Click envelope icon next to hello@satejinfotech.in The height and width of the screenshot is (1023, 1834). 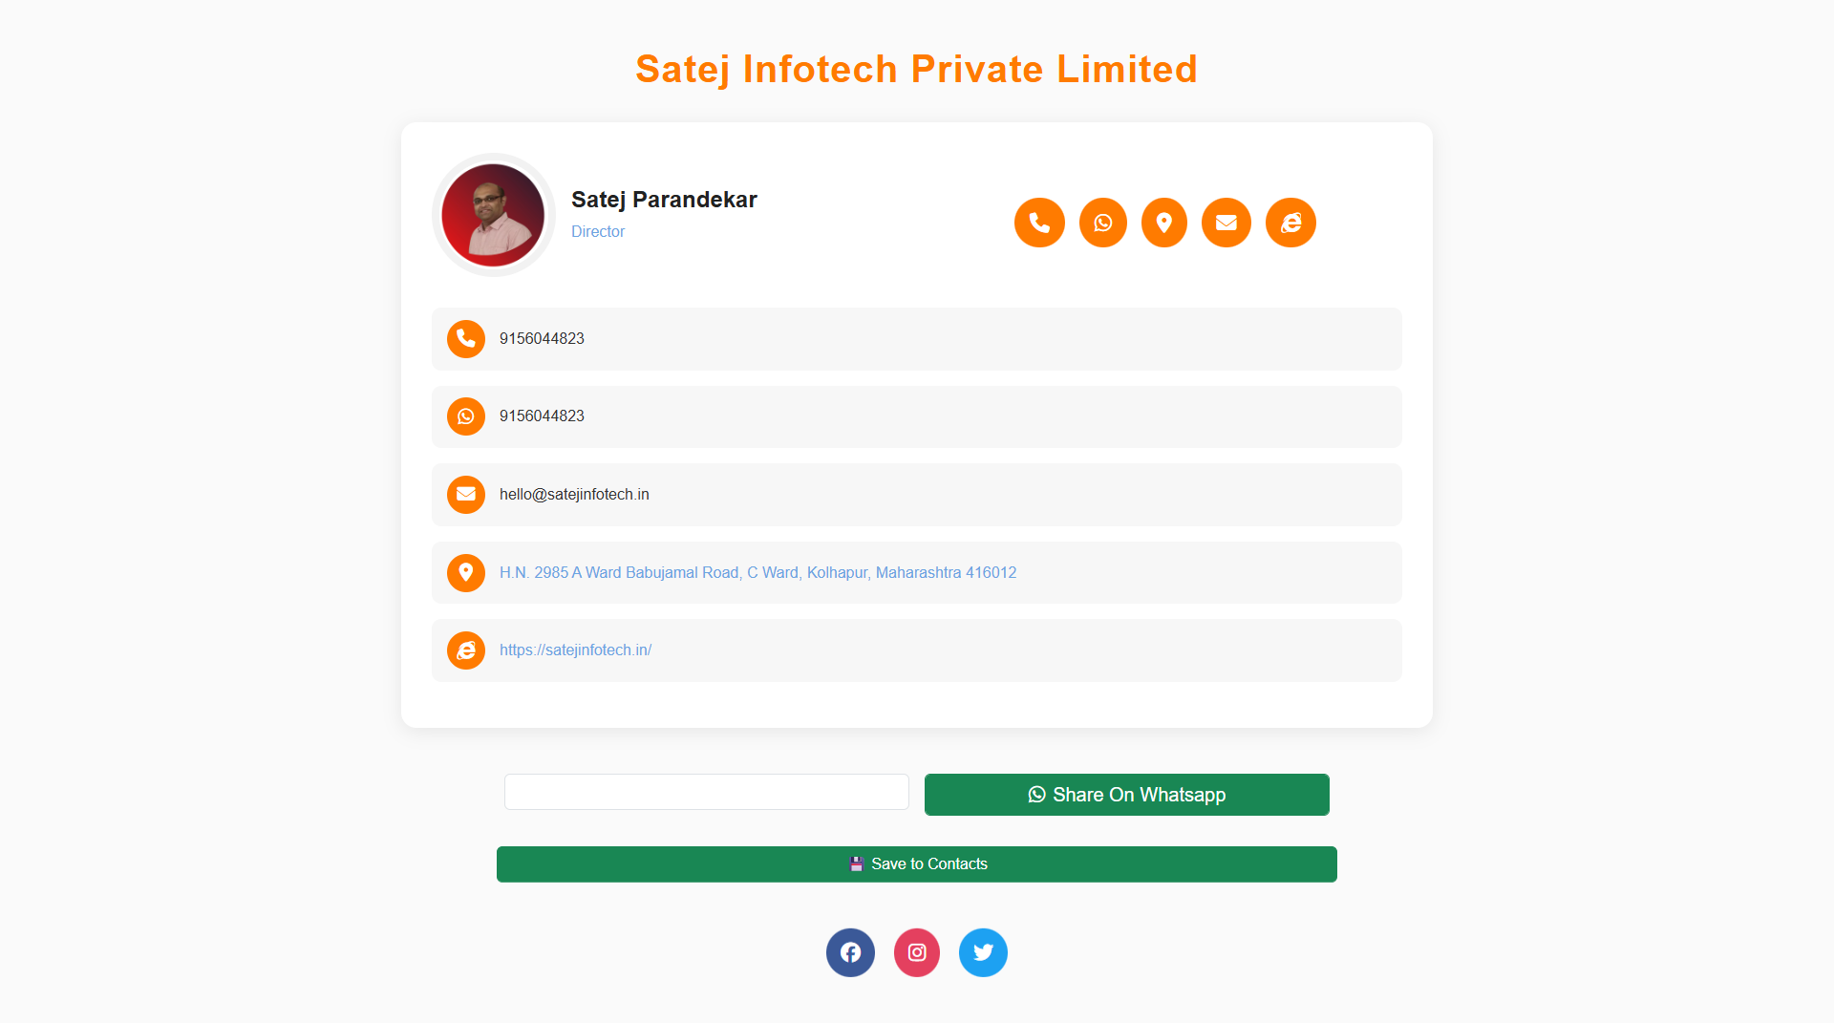tap(466, 495)
